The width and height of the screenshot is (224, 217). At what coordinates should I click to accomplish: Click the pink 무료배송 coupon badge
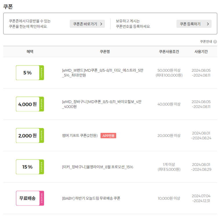point(30,198)
